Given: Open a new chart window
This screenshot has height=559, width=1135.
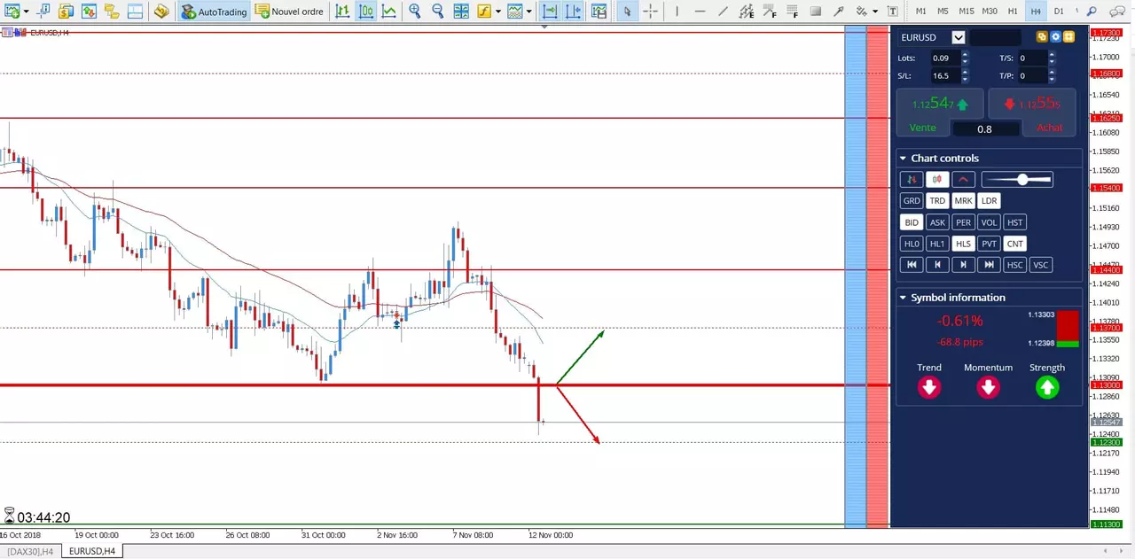Looking at the screenshot, I should pyautogui.click(x=13, y=12).
